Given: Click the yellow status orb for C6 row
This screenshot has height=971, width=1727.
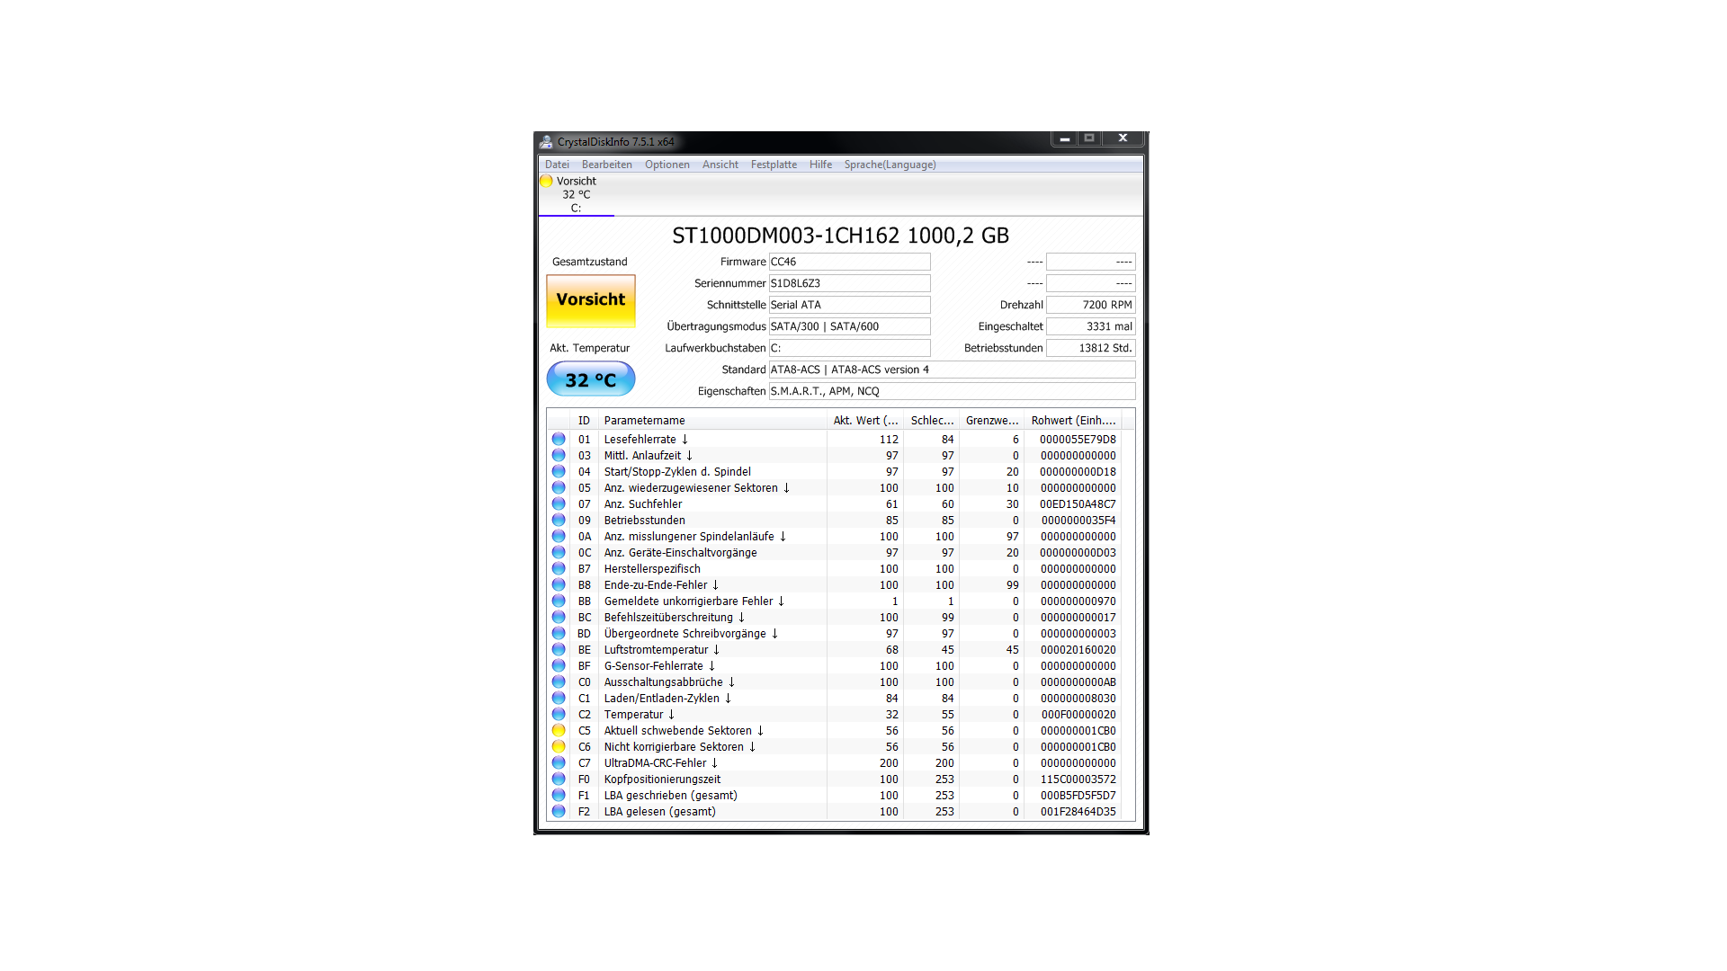Looking at the screenshot, I should coord(559,747).
